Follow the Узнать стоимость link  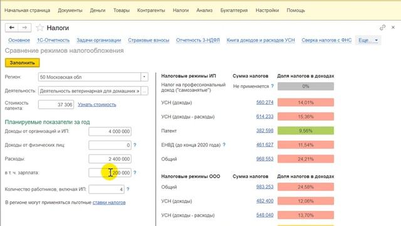click(97, 105)
